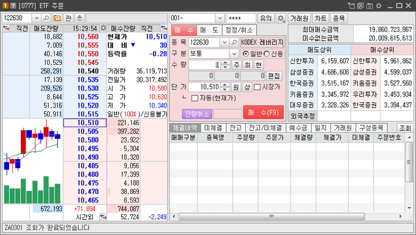Click the title bar settings gear icon
416x235 pixels.
[379, 6]
